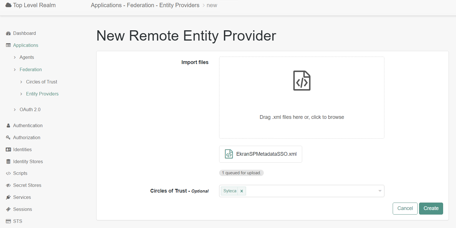456x228 pixels.
Task: Open the Secret Stores menu item
Action: tap(27, 185)
